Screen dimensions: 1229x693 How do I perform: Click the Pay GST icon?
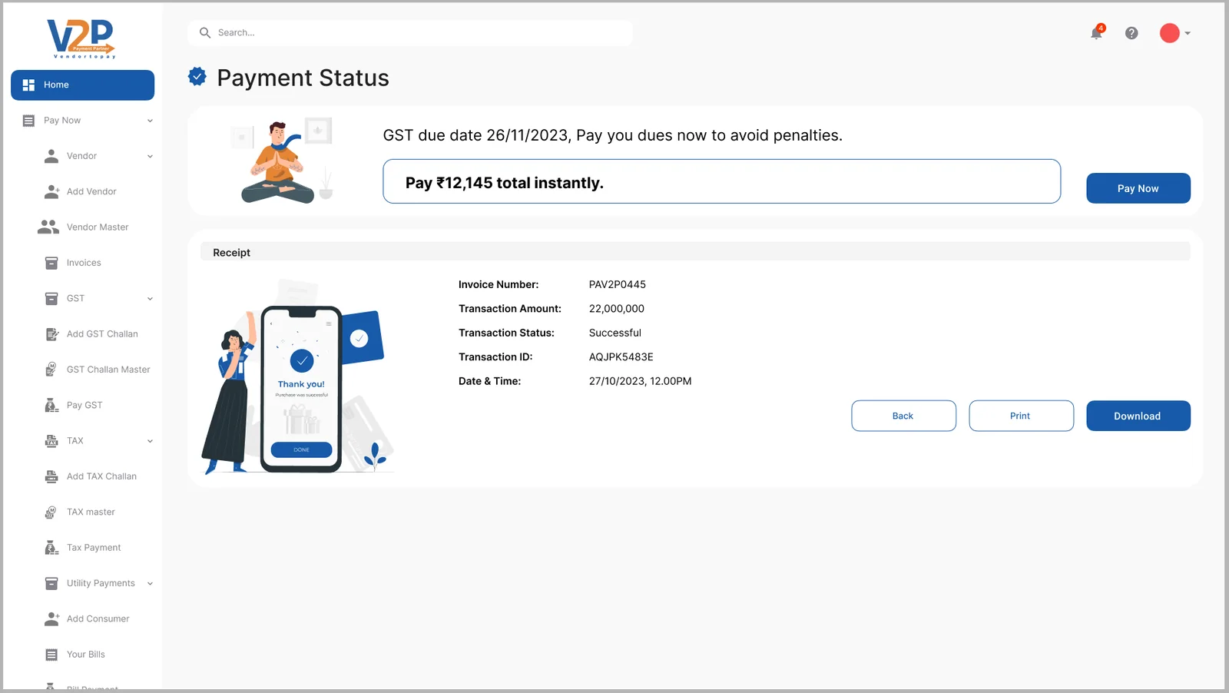click(x=51, y=405)
